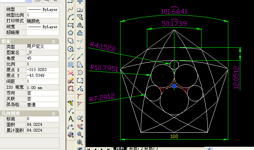Edit the 角度 value 45
Image resolution: width=254 pixels, height=150 pixels.
[43, 58]
